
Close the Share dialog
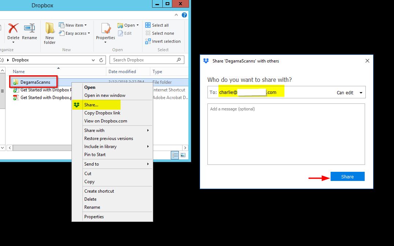pyautogui.click(x=367, y=61)
